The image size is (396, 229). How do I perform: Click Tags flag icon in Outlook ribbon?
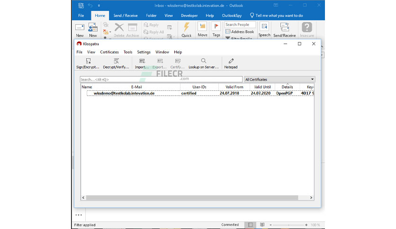[x=216, y=27]
